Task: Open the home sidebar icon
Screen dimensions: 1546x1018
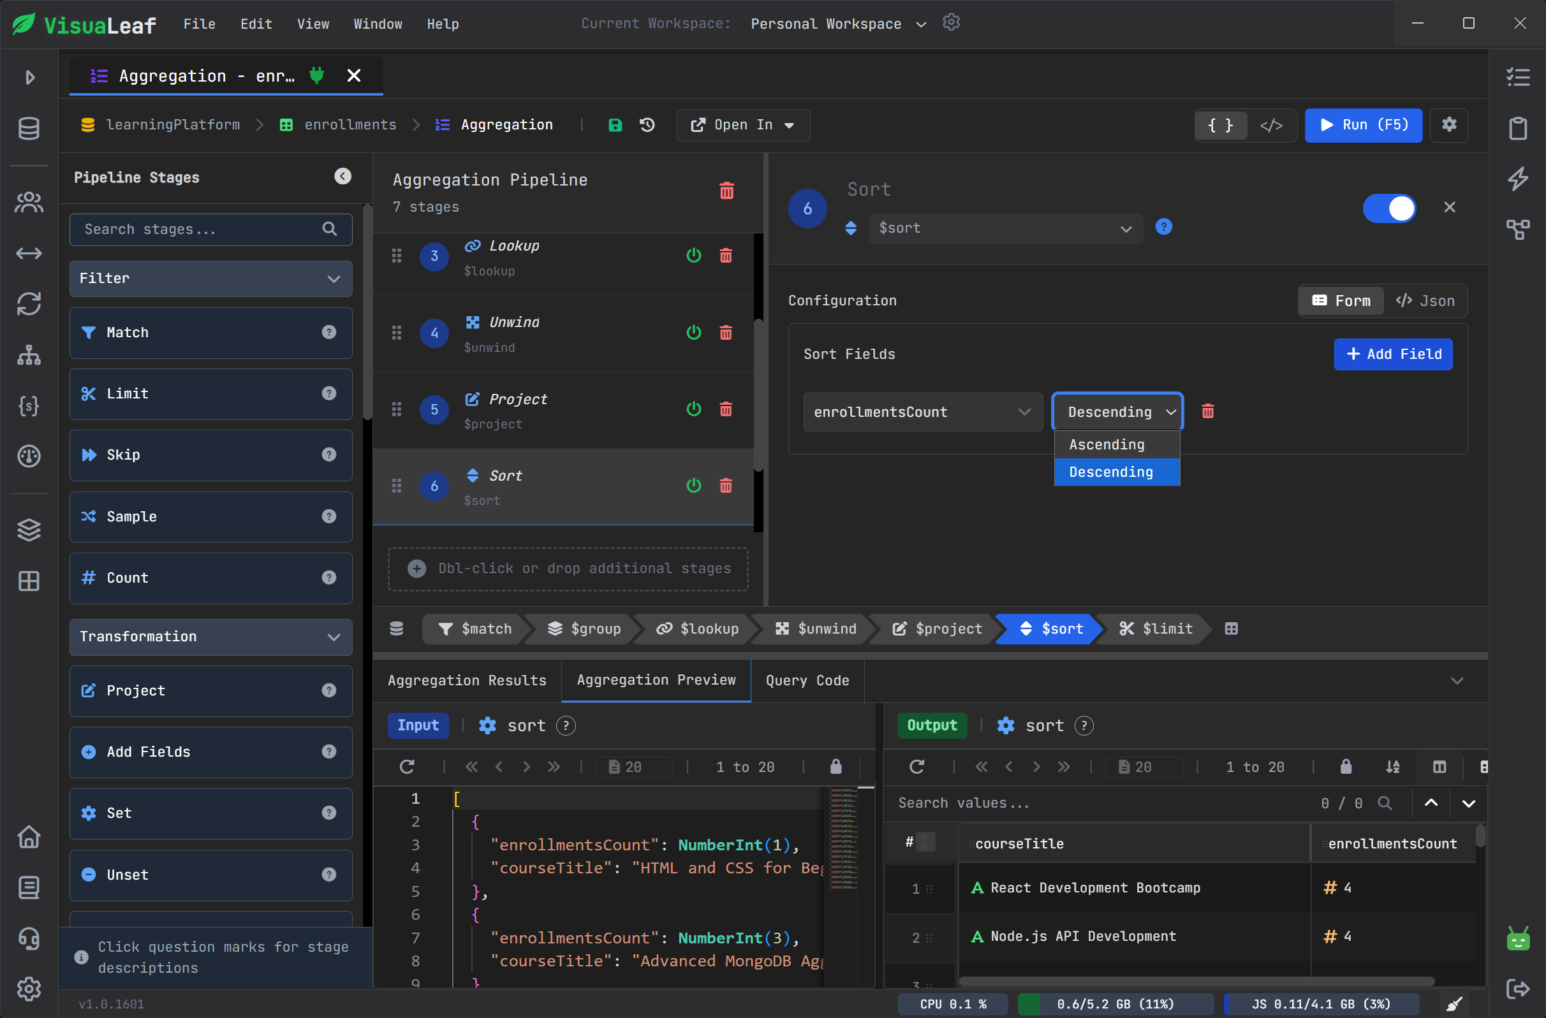Action: [29, 836]
